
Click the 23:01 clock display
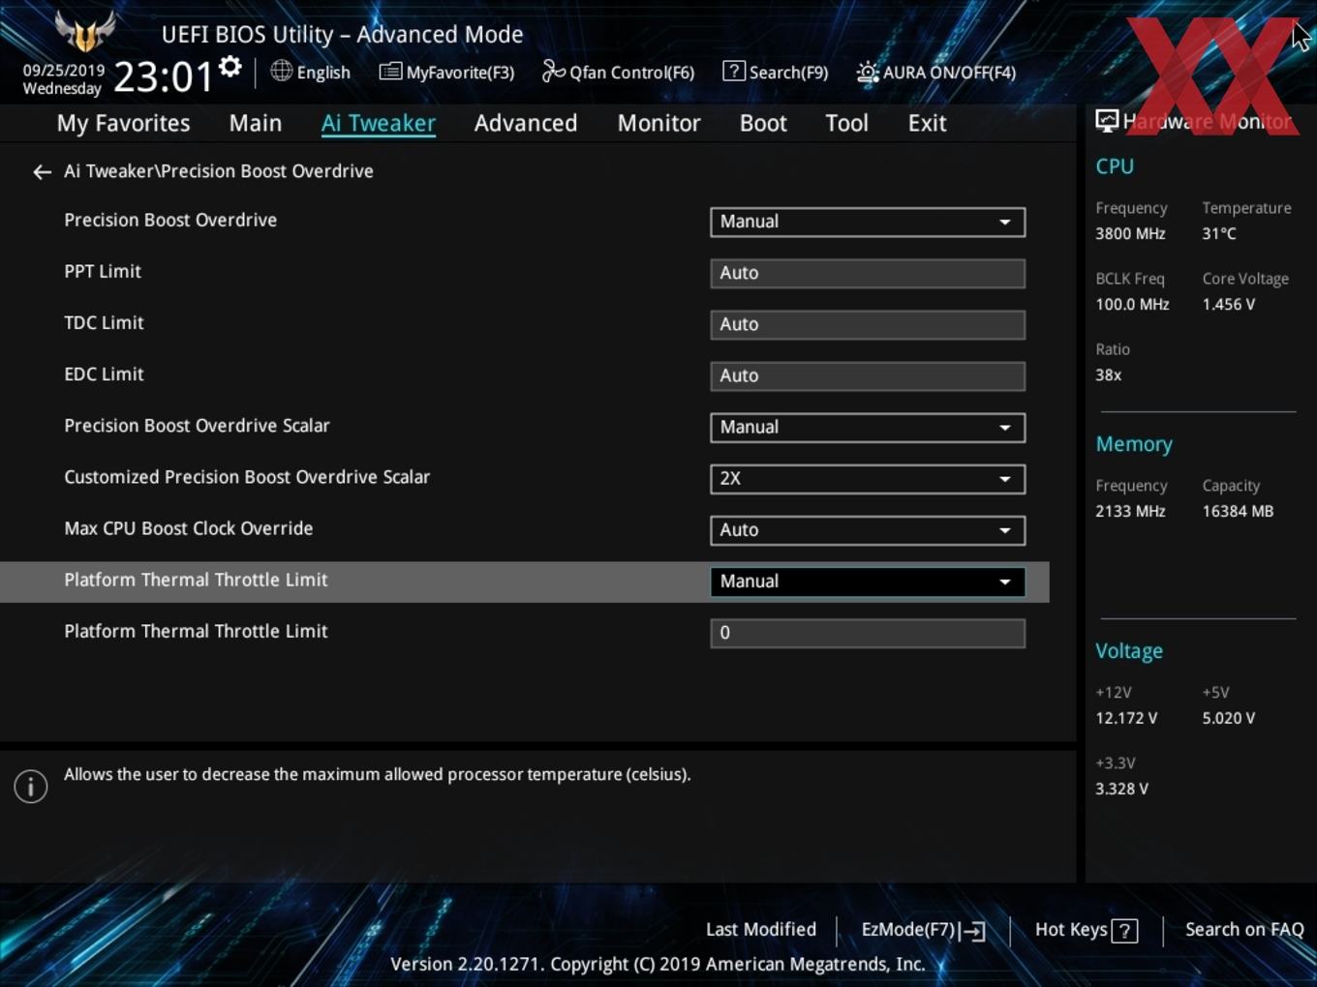pos(163,76)
